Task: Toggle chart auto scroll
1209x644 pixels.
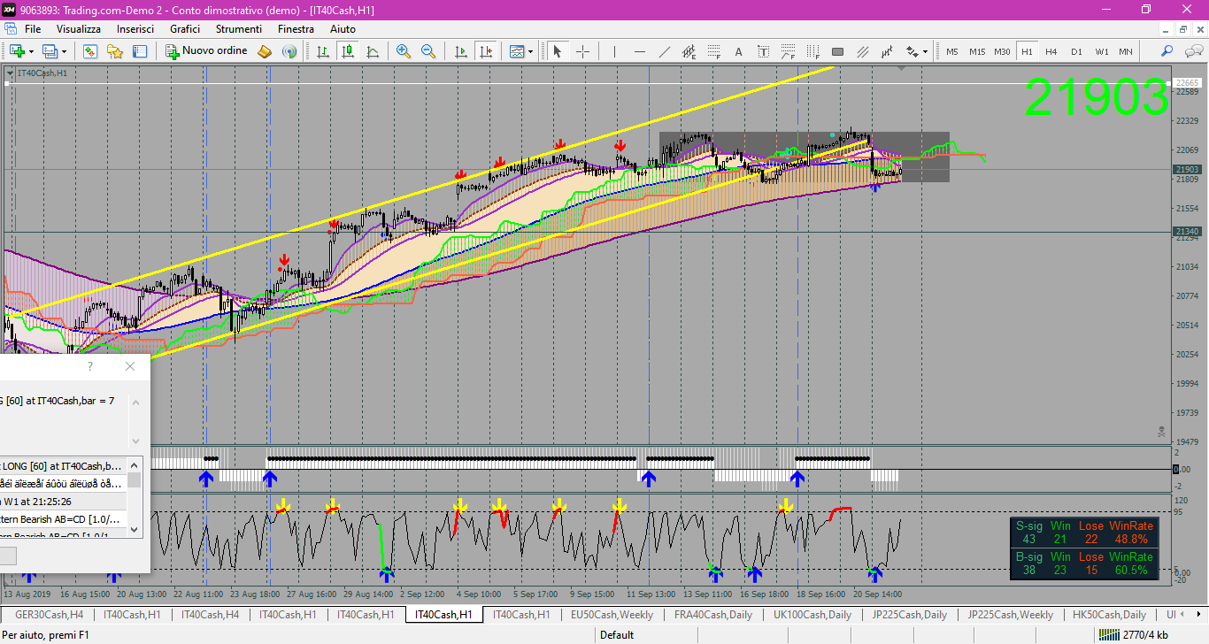Action: coord(460,51)
